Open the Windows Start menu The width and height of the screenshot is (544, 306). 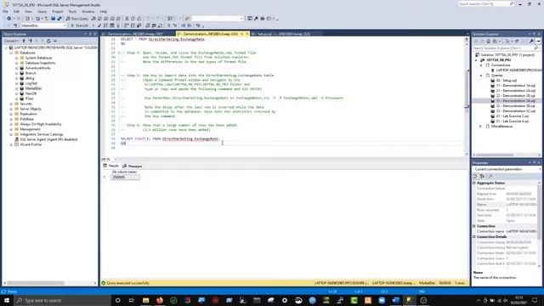click(x=7, y=300)
